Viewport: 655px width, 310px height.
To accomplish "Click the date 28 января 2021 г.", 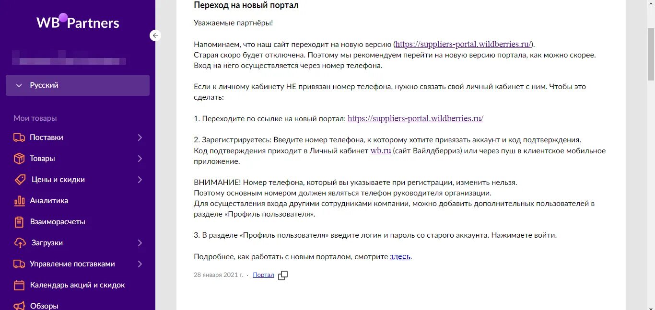I will click(x=218, y=275).
